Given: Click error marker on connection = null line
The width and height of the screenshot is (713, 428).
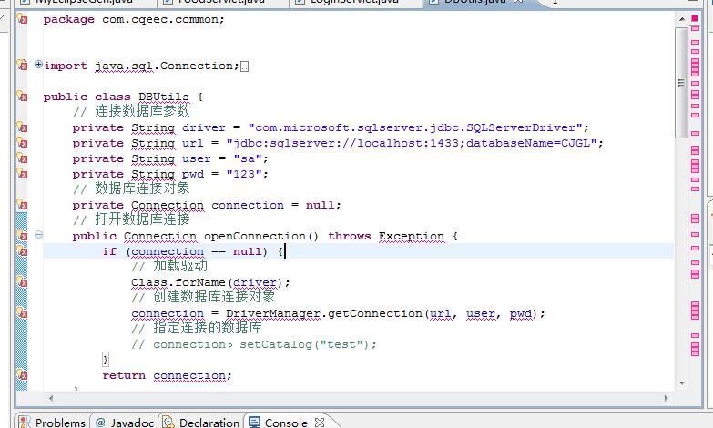Looking at the screenshot, I should tap(22, 204).
